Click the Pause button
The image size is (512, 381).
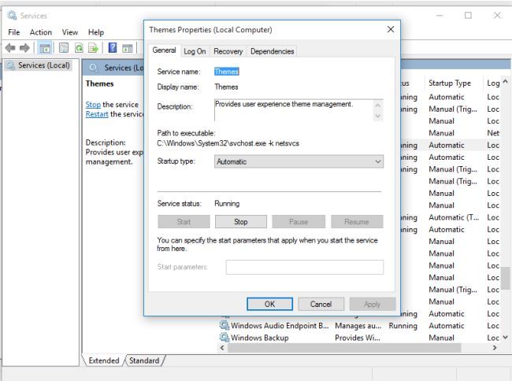point(299,222)
